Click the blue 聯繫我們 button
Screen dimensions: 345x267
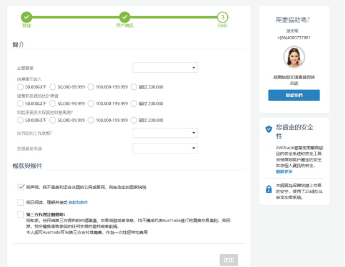[294, 95]
